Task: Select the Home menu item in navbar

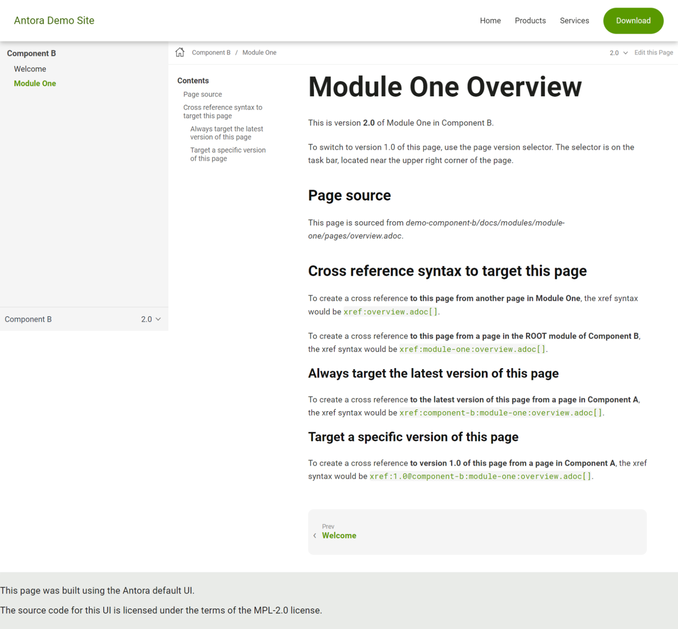Action: tap(490, 20)
